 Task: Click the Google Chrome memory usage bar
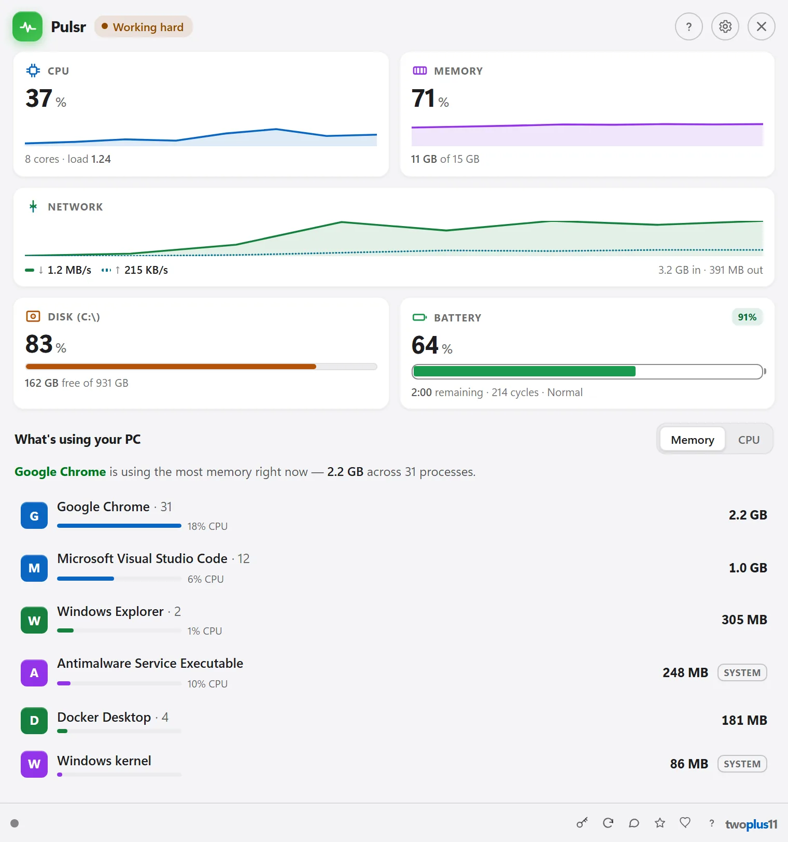tap(119, 526)
